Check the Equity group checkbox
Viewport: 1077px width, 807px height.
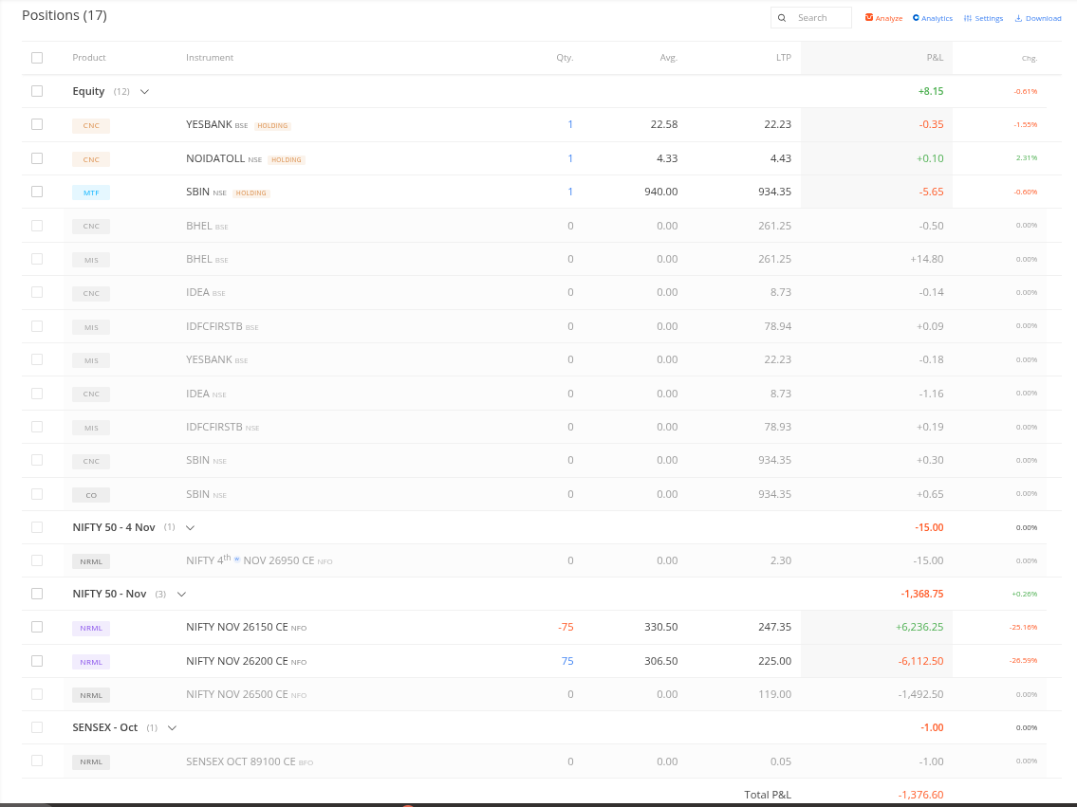[37, 91]
